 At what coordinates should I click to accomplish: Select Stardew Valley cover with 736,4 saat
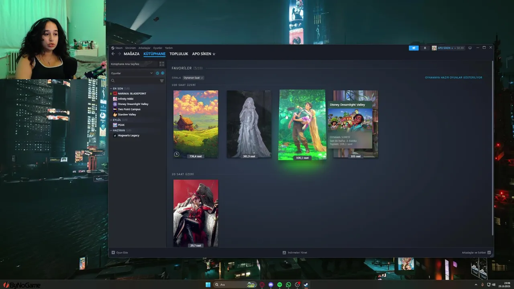(196, 124)
